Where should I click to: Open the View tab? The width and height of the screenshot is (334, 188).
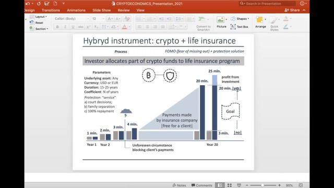[x=140, y=10]
